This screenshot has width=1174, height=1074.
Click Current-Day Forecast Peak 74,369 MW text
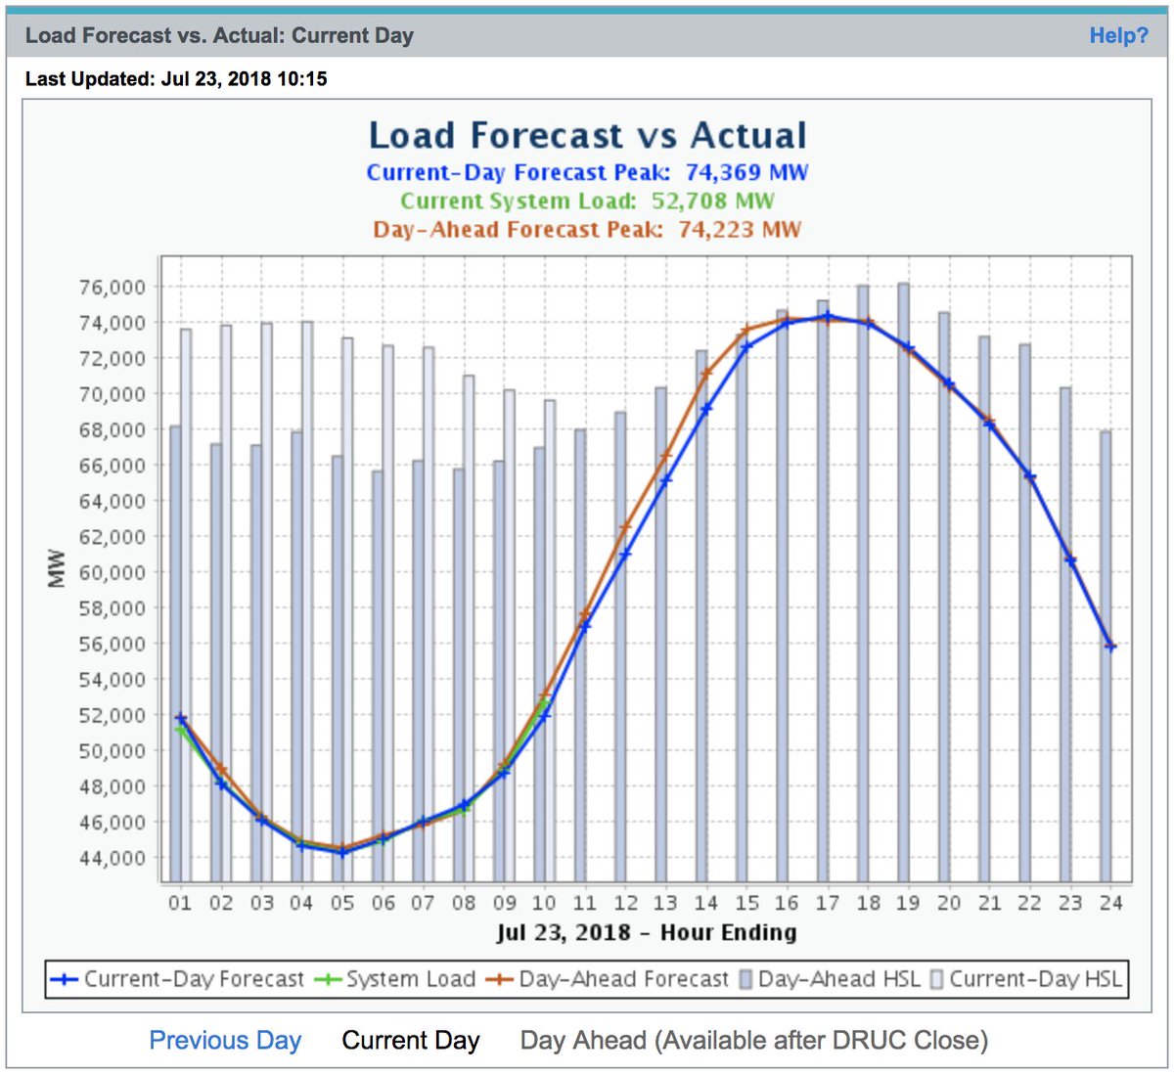[587, 173]
